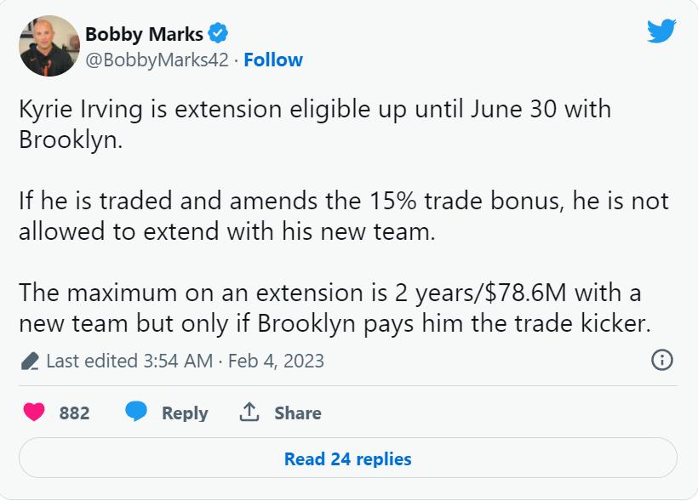
Task: Click the 882 likes count
Action: (x=74, y=413)
